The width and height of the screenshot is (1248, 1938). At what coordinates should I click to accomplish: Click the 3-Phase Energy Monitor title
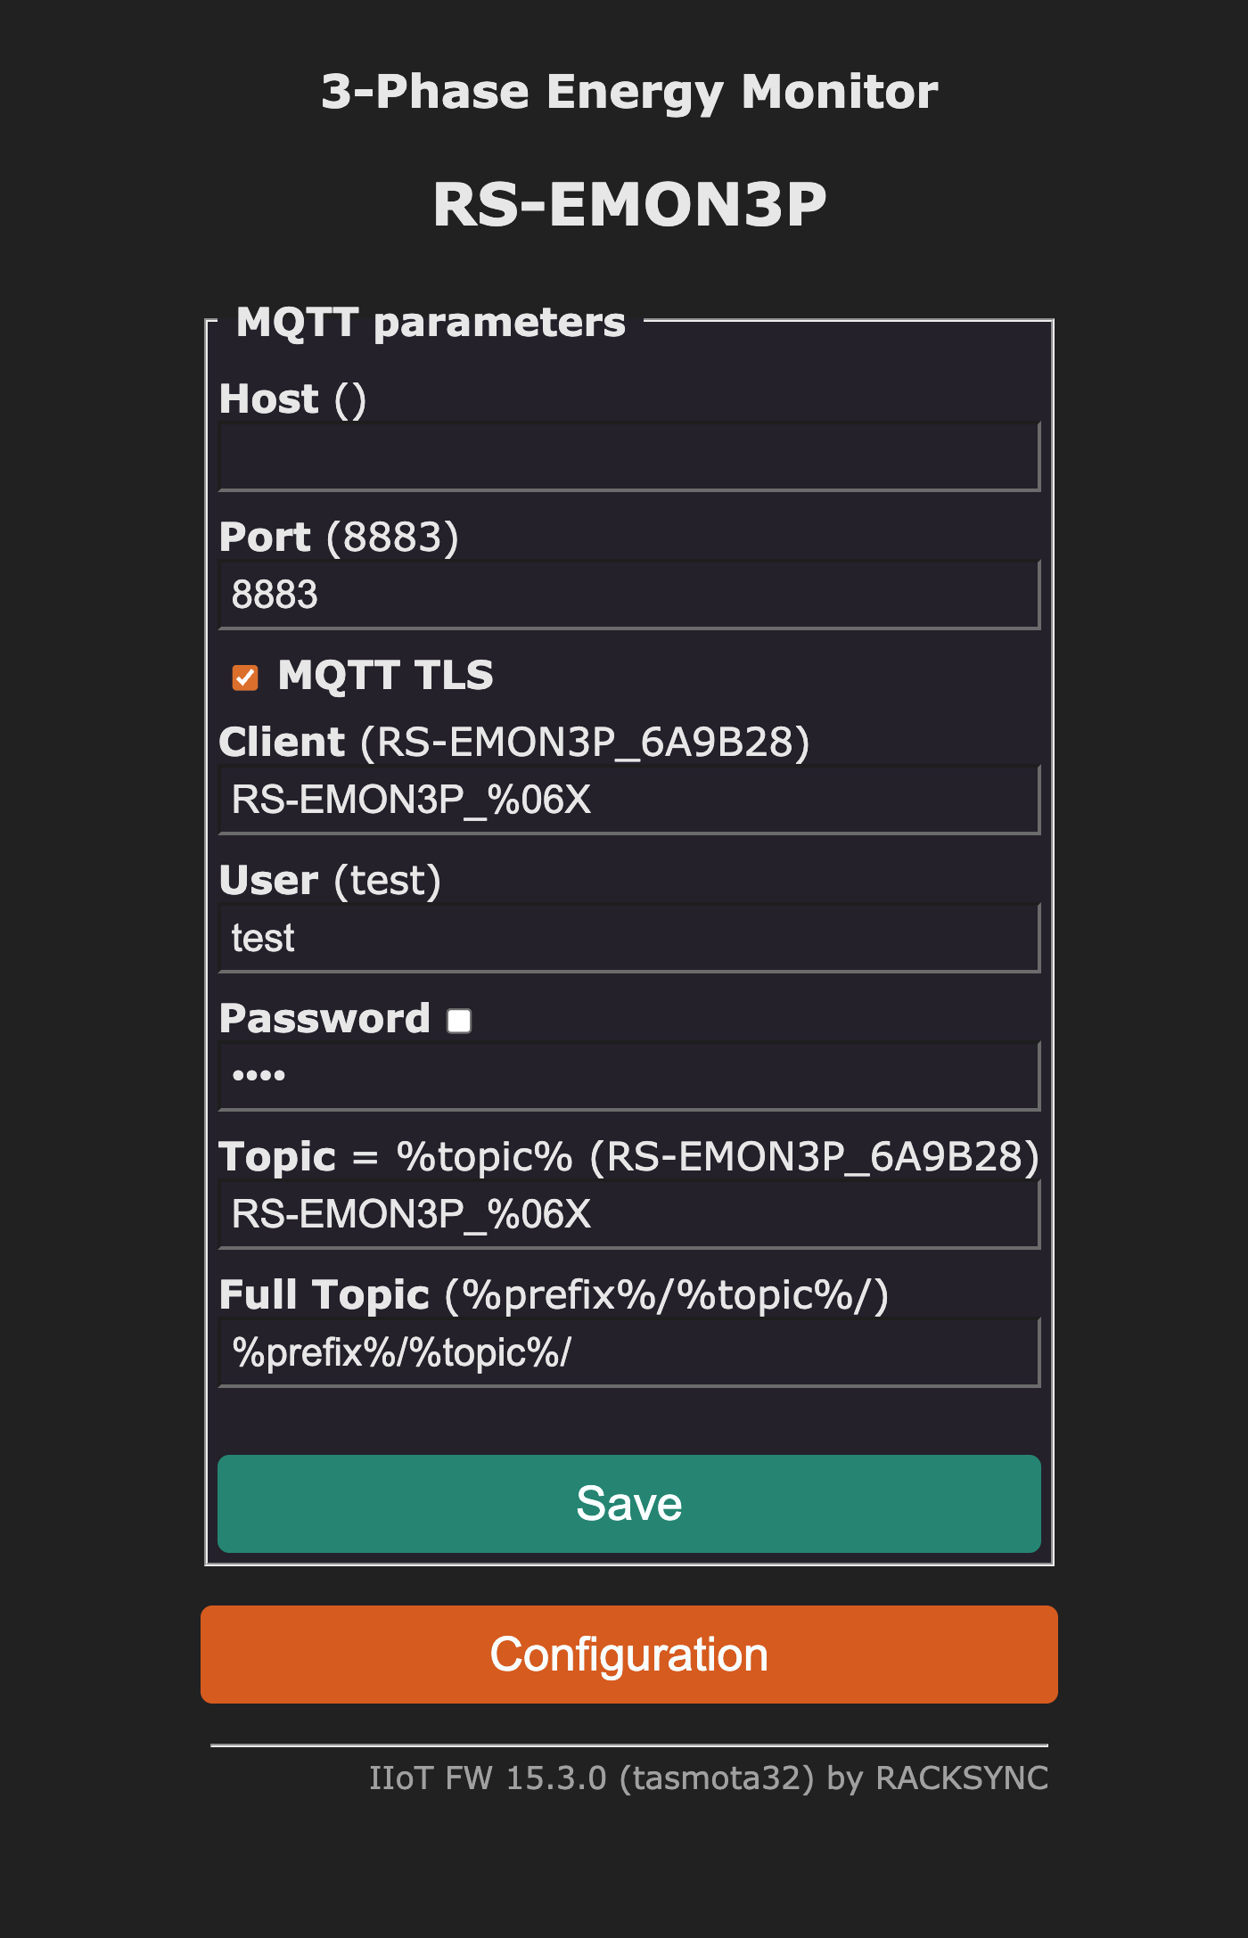coord(628,90)
